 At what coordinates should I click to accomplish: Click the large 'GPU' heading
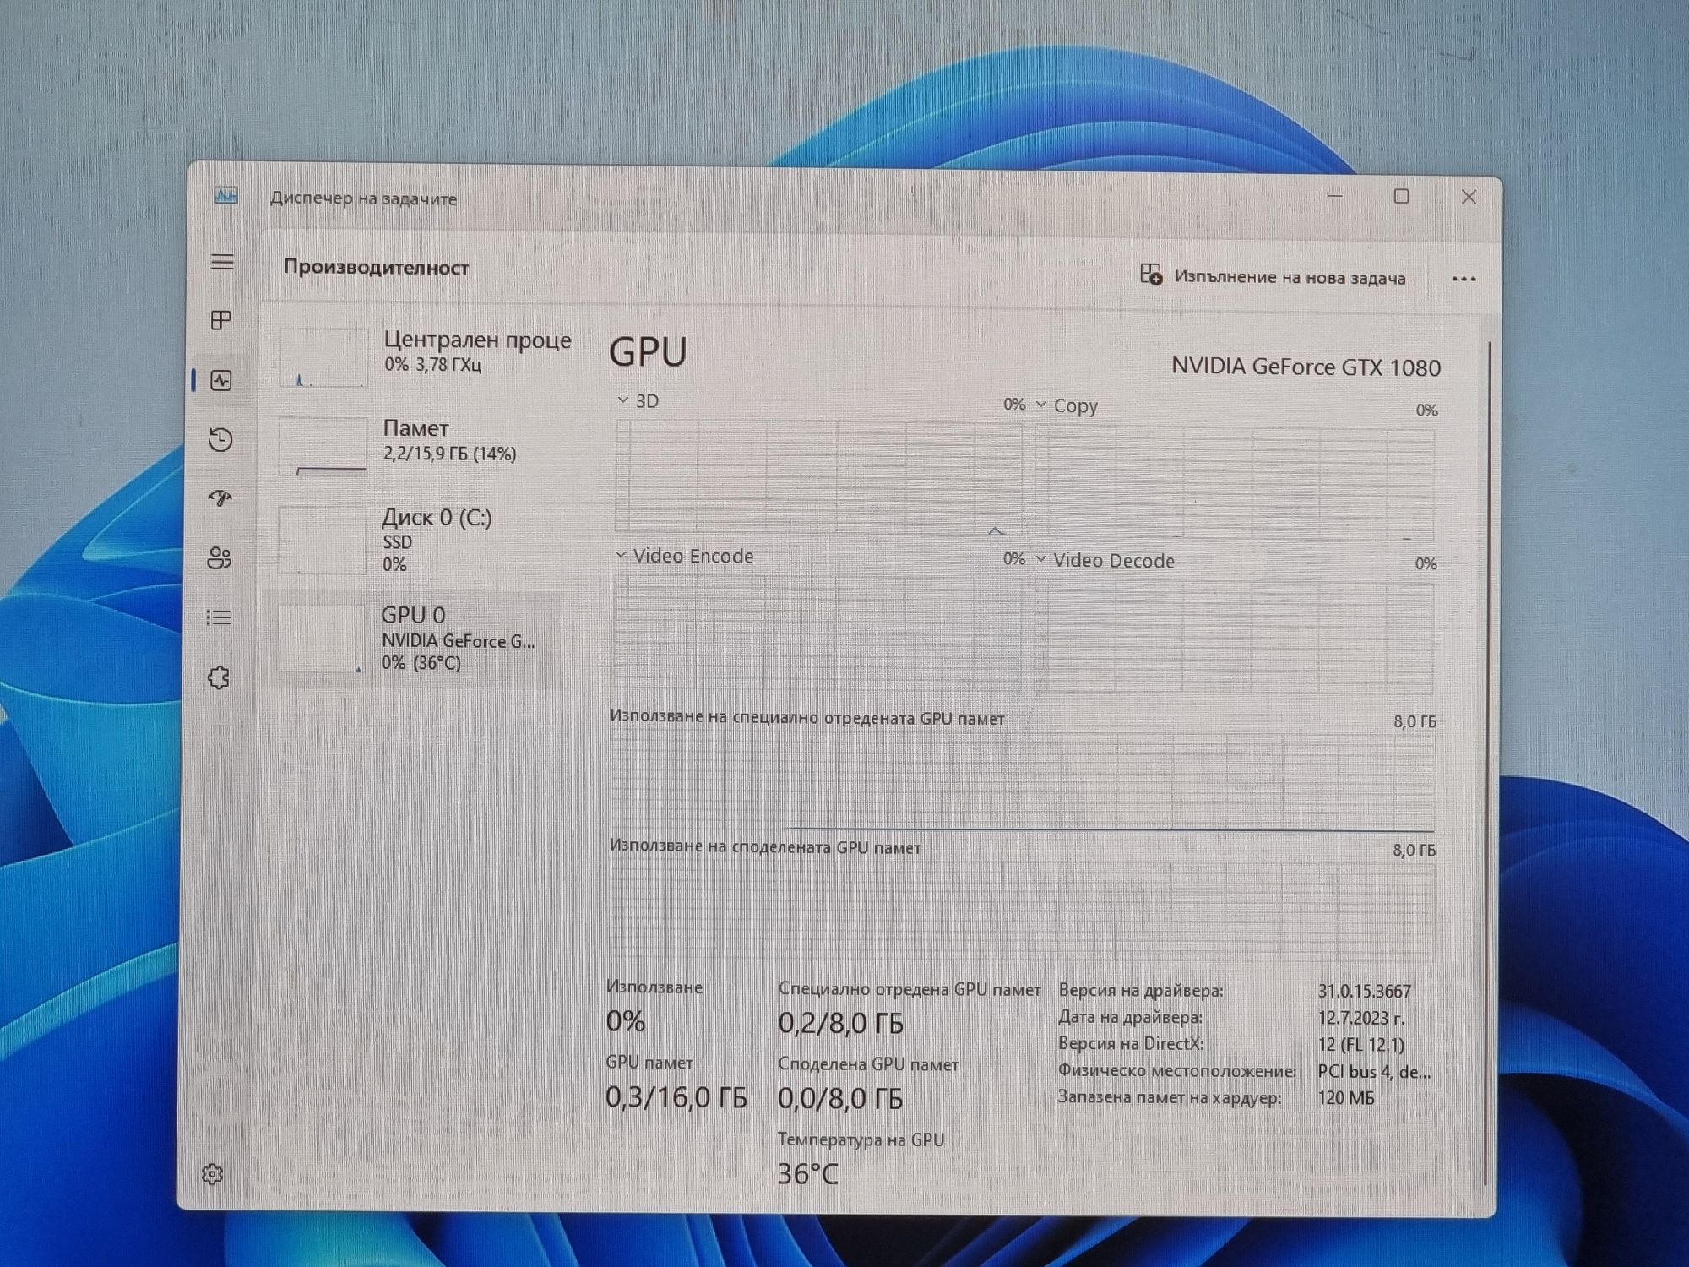[649, 351]
